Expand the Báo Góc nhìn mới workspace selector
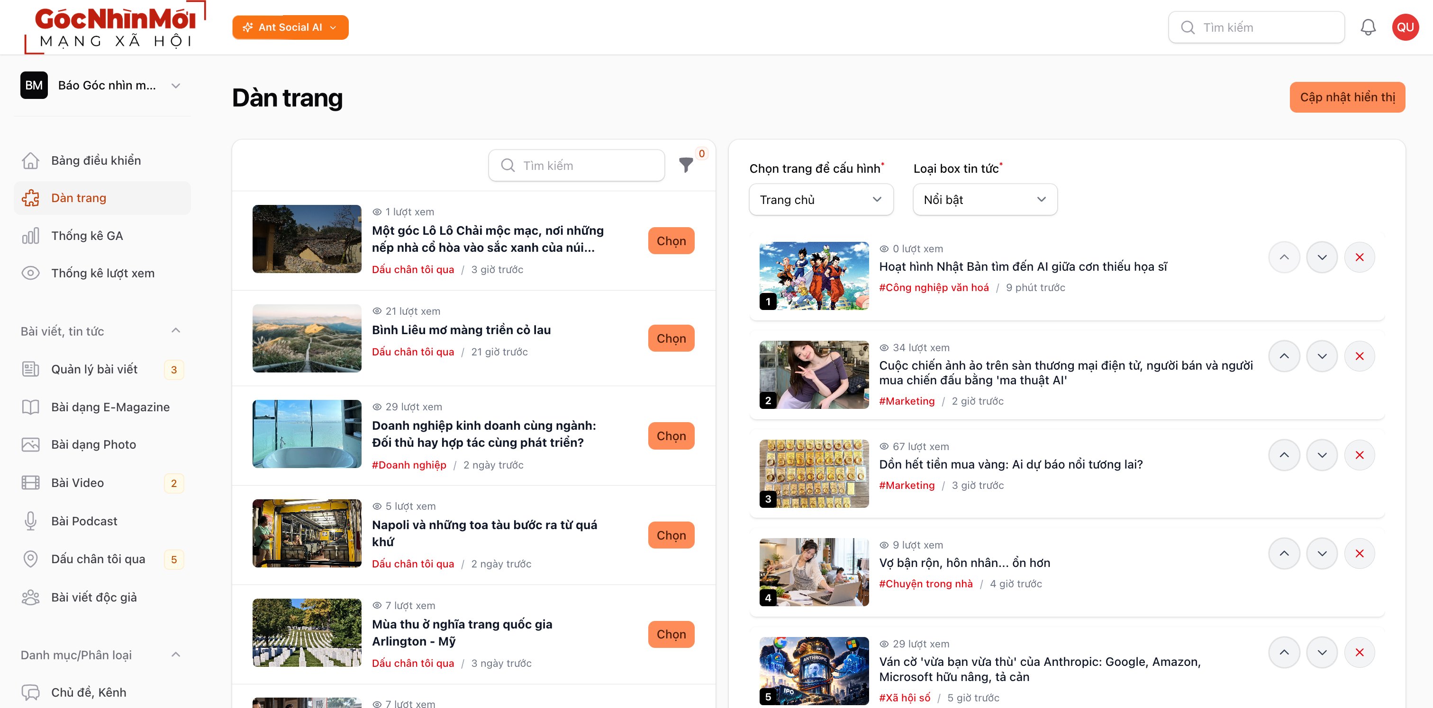 (102, 85)
